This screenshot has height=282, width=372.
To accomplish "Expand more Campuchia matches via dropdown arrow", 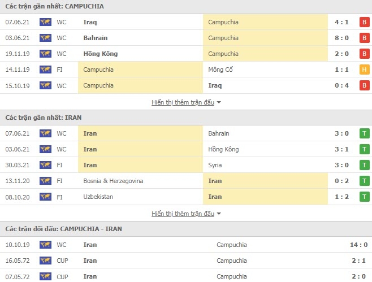I will click(x=219, y=102).
